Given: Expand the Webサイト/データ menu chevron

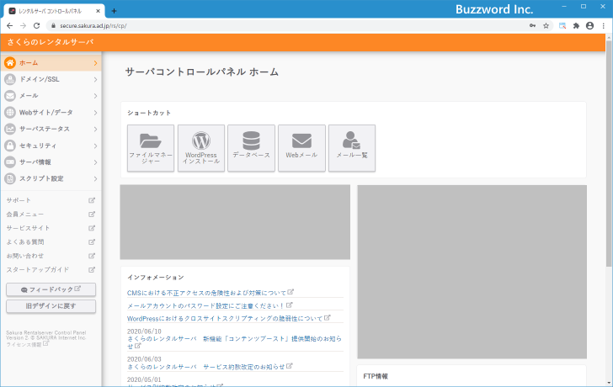Looking at the screenshot, I should click(x=95, y=113).
